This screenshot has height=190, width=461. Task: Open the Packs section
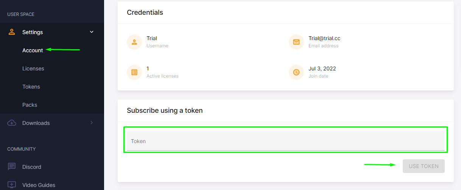click(x=30, y=105)
